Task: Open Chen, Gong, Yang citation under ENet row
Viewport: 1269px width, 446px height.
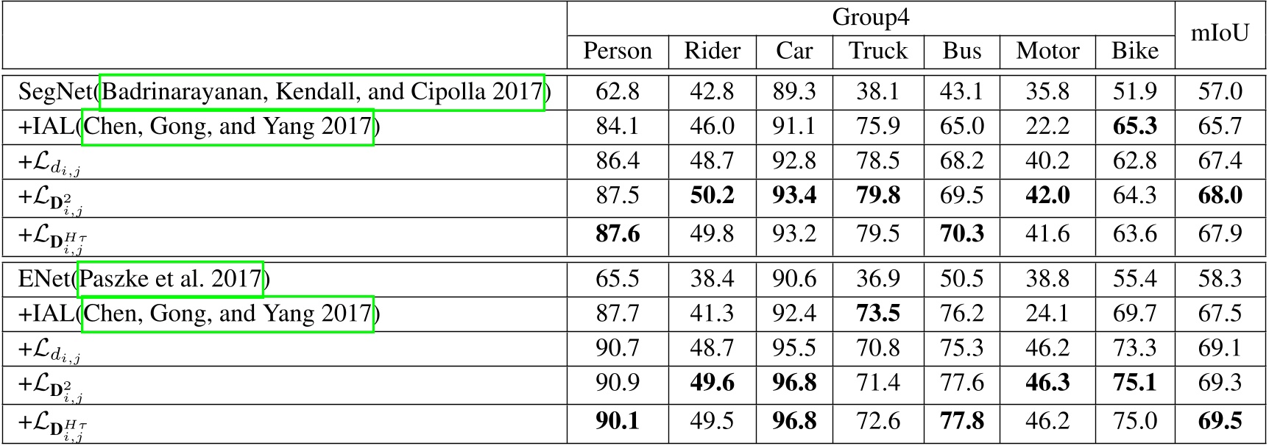Action: click(227, 314)
